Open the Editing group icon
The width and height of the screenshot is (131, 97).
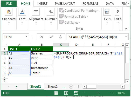117,12
